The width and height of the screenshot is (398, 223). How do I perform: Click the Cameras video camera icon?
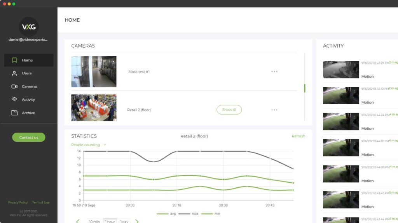pyautogui.click(x=14, y=86)
